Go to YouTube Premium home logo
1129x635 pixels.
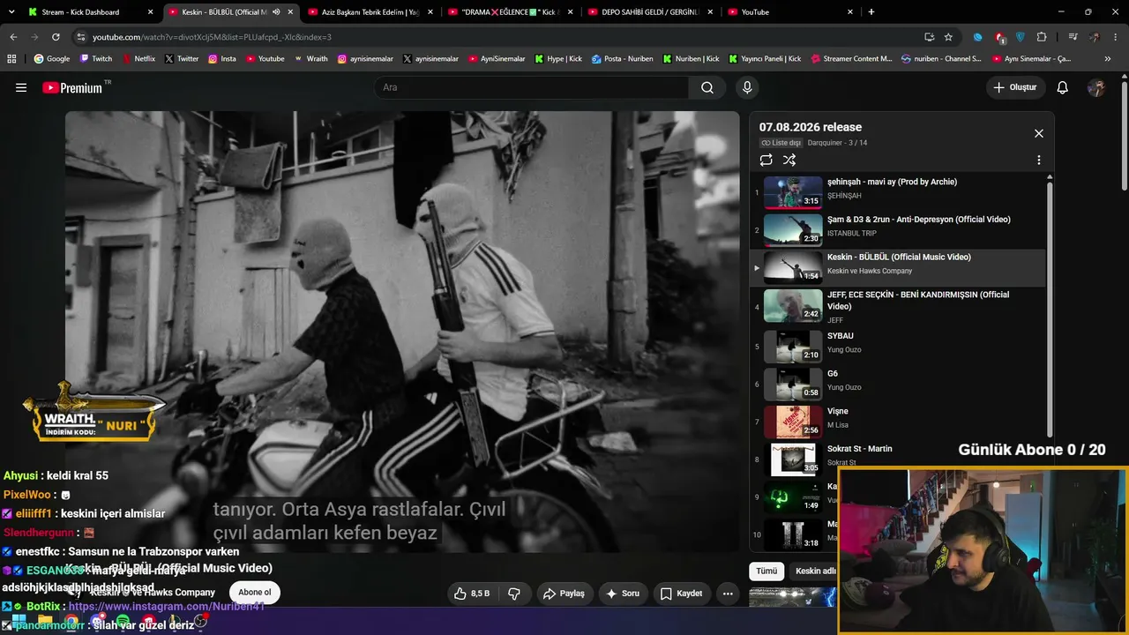tap(72, 87)
